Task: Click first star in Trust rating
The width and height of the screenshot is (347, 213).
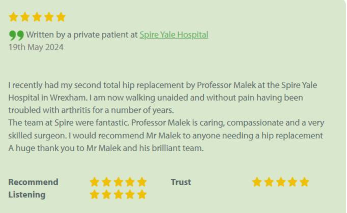Action: click(257, 182)
